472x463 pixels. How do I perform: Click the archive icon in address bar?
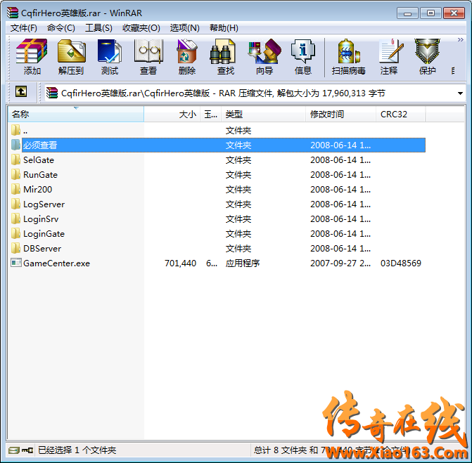pyautogui.click(x=52, y=93)
